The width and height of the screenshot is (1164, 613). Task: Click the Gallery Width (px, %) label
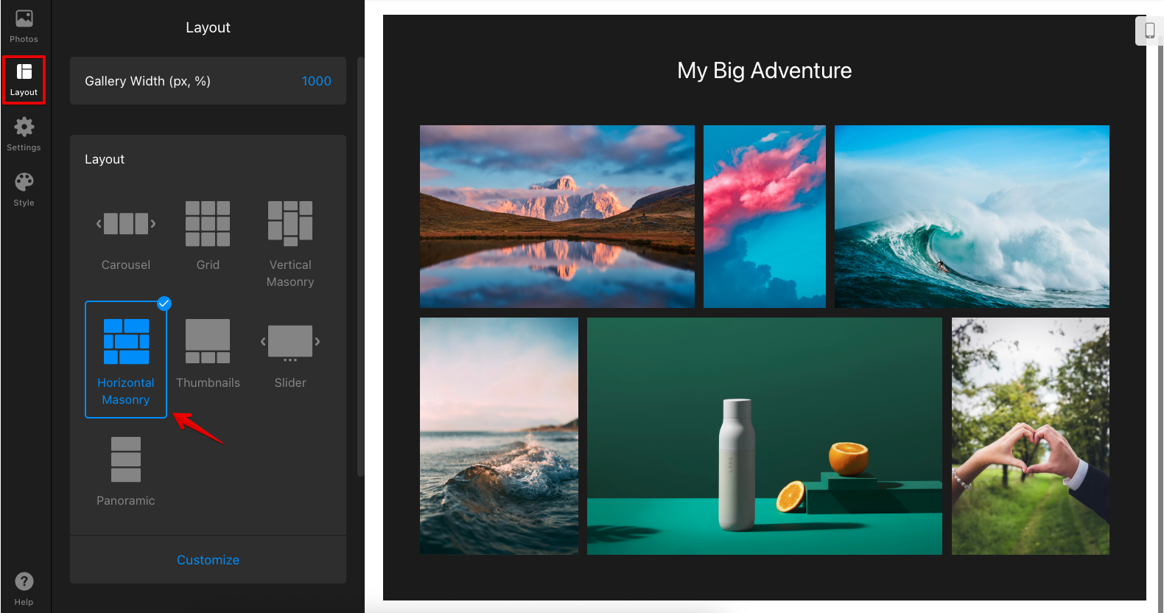[147, 81]
